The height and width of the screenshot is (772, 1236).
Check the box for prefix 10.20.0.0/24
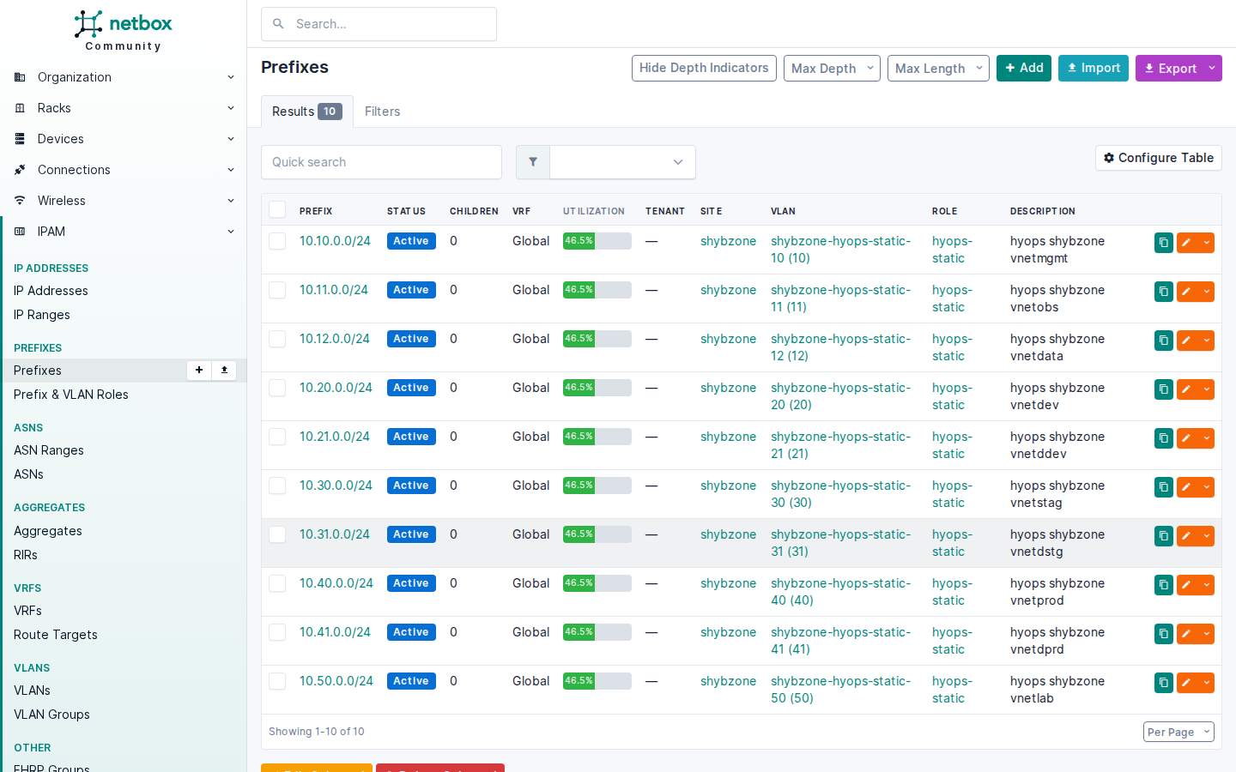277,388
